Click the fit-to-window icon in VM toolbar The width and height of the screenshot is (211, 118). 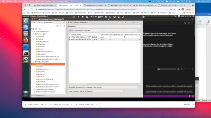[114, 17]
